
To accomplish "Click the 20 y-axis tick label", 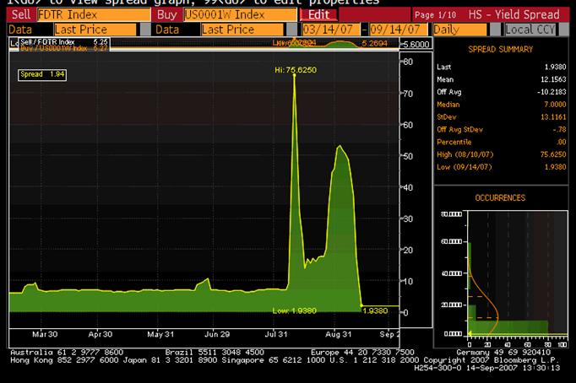I will (x=408, y=250).
